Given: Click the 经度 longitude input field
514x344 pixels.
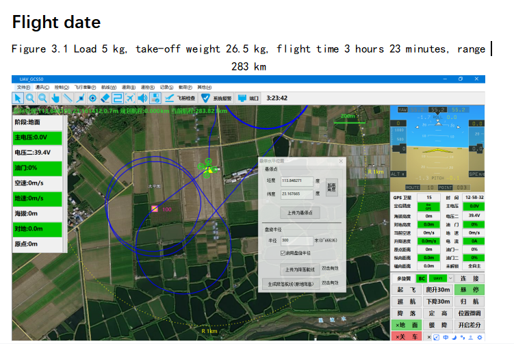Looking at the screenshot, I should [297, 181].
